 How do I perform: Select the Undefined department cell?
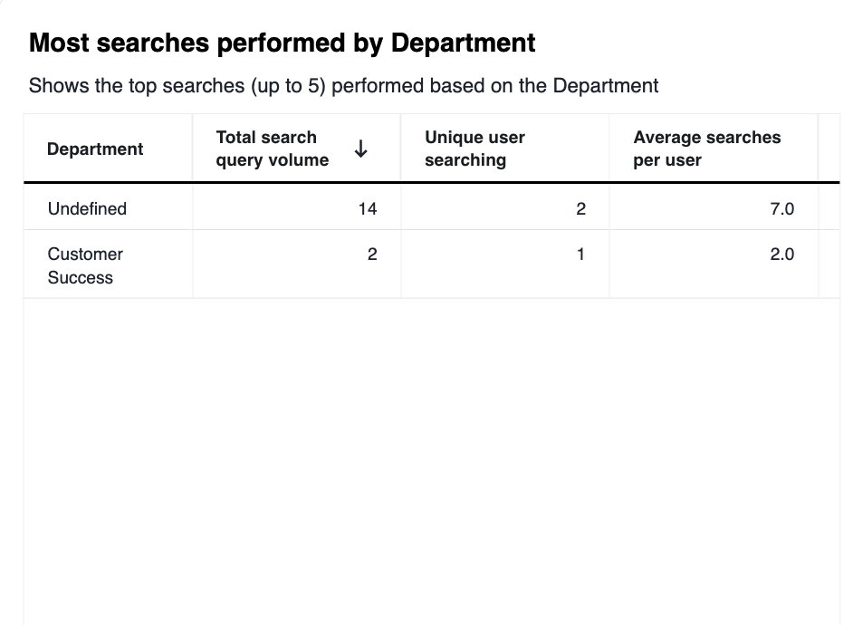coord(87,208)
